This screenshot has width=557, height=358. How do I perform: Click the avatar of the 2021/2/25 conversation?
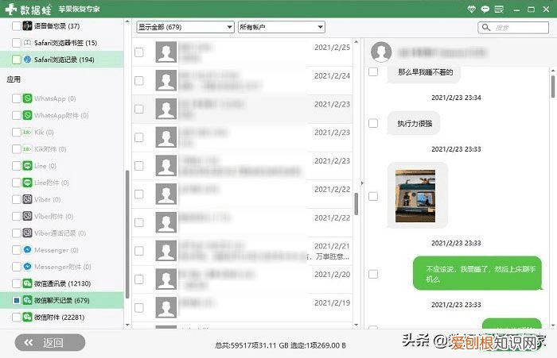pyautogui.click(x=166, y=52)
